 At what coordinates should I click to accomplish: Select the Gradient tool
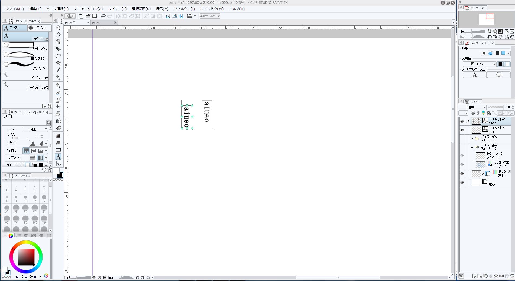[x=58, y=135]
